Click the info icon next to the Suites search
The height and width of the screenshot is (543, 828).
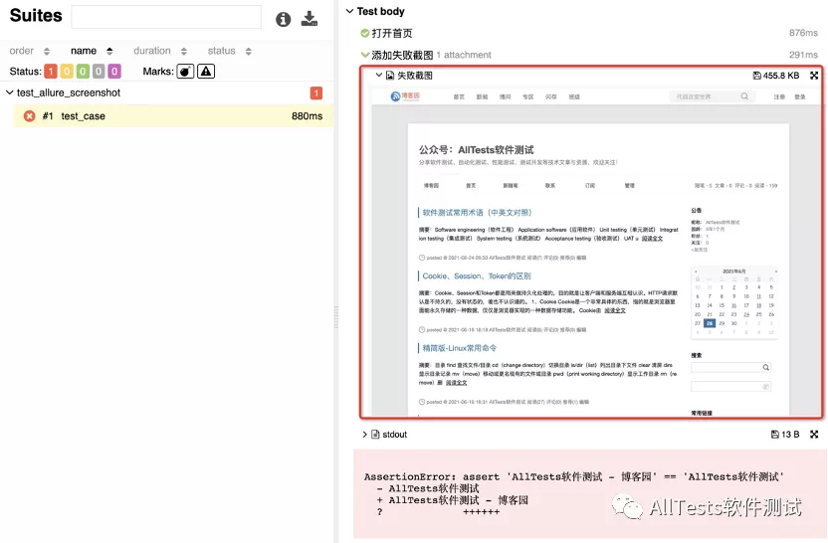point(283,20)
